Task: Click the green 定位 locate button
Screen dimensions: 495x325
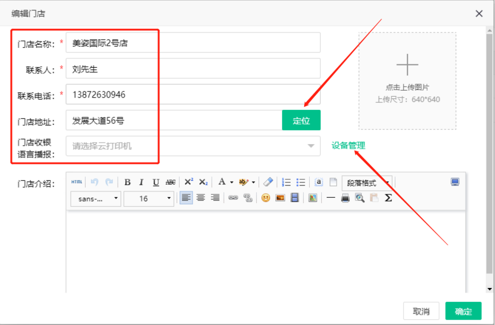Action: (301, 121)
